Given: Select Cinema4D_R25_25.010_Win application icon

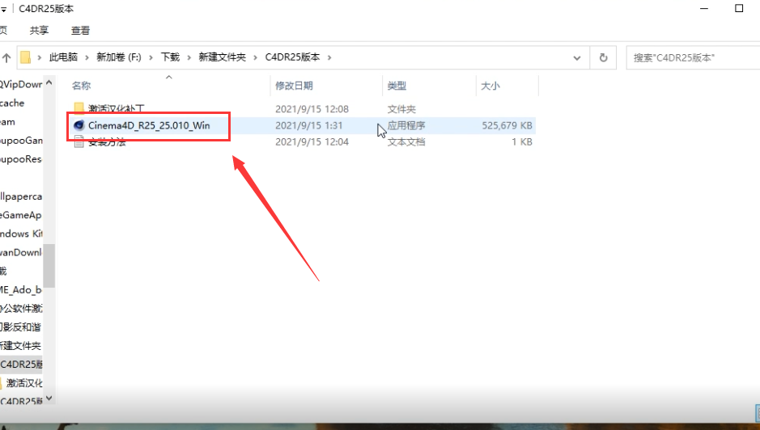Looking at the screenshot, I should point(79,125).
